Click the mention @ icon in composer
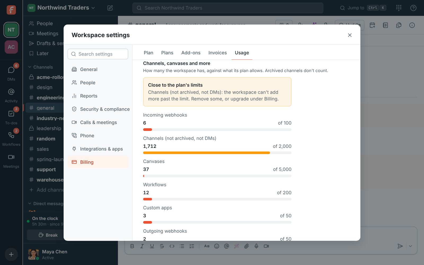 point(227,246)
